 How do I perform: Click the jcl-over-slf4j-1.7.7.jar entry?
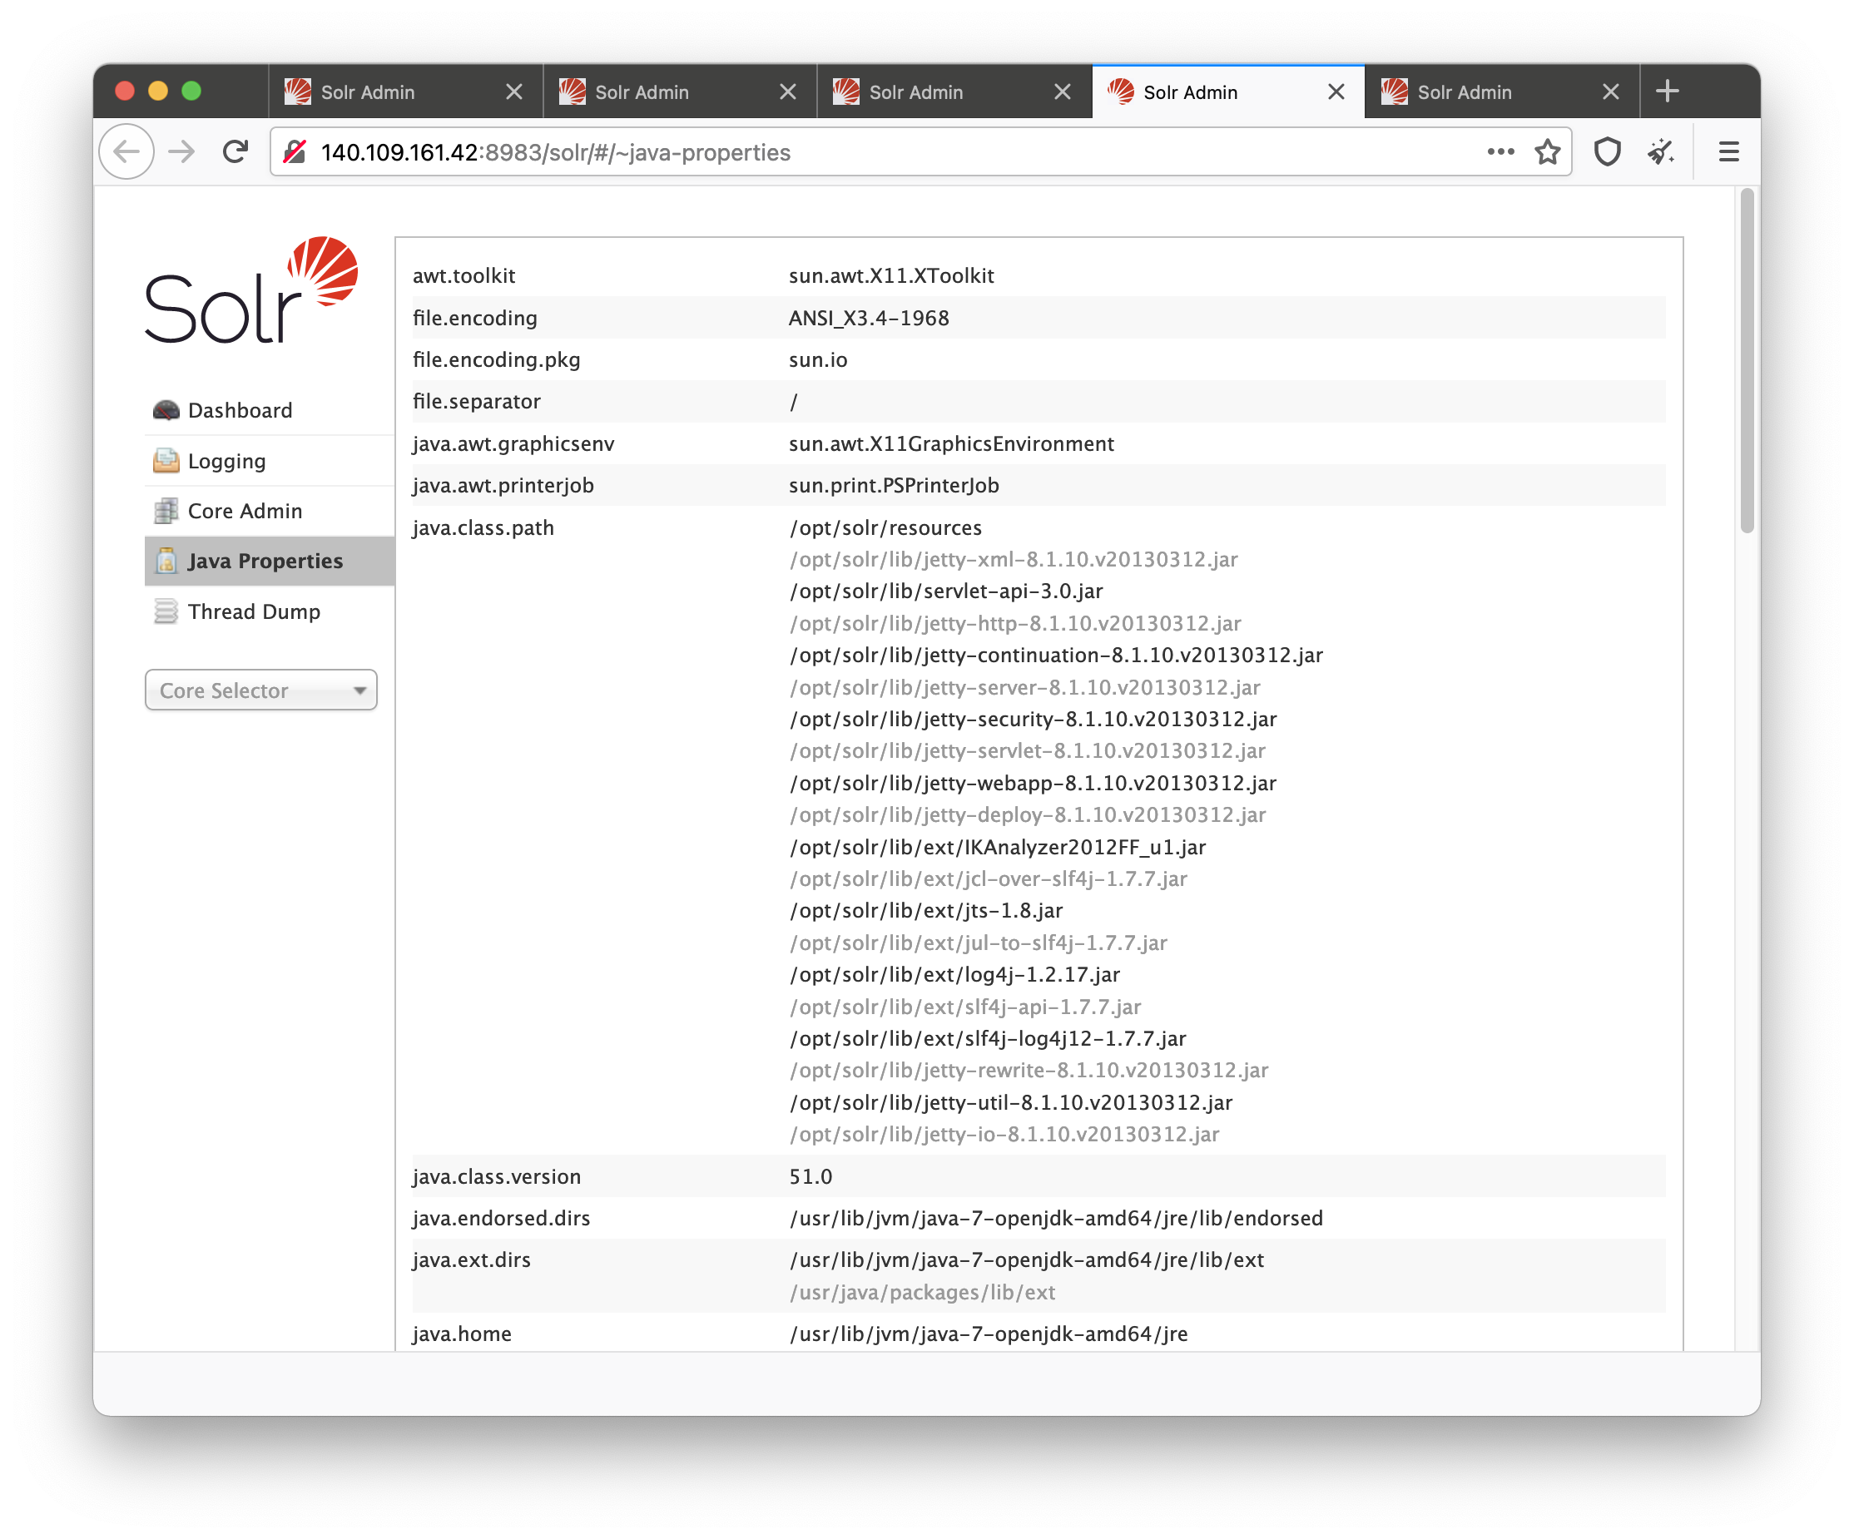988,879
